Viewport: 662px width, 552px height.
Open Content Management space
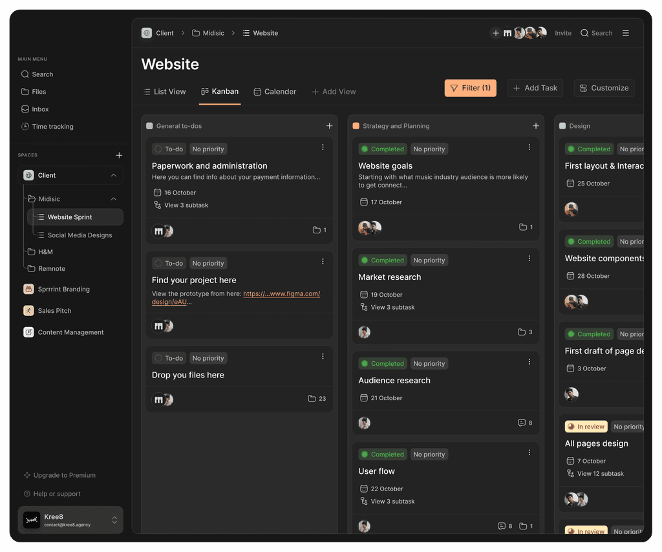[63, 332]
